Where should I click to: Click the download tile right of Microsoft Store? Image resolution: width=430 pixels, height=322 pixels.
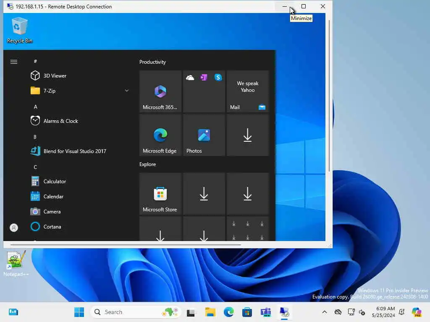coord(204,194)
